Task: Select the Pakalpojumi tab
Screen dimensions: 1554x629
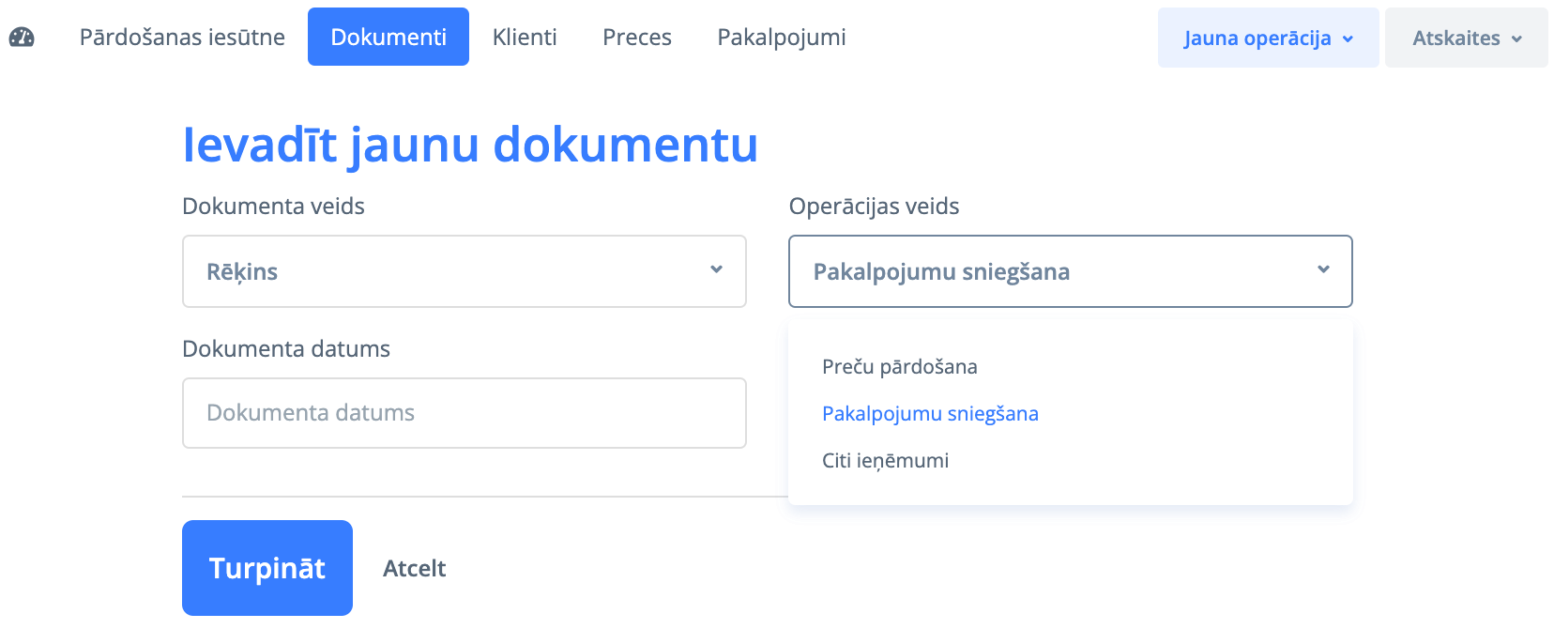Action: (x=782, y=38)
